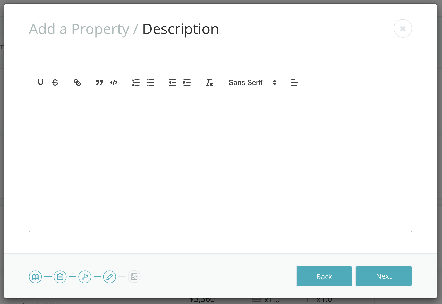Image resolution: width=442 pixels, height=304 pixels.
Task: Clear text formatting
Action: coord(209,82)
